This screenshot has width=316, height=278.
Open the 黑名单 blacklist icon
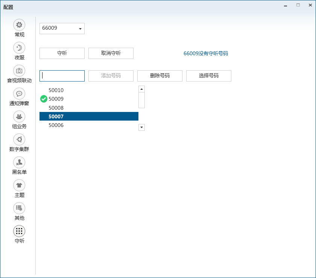(19, 162)
